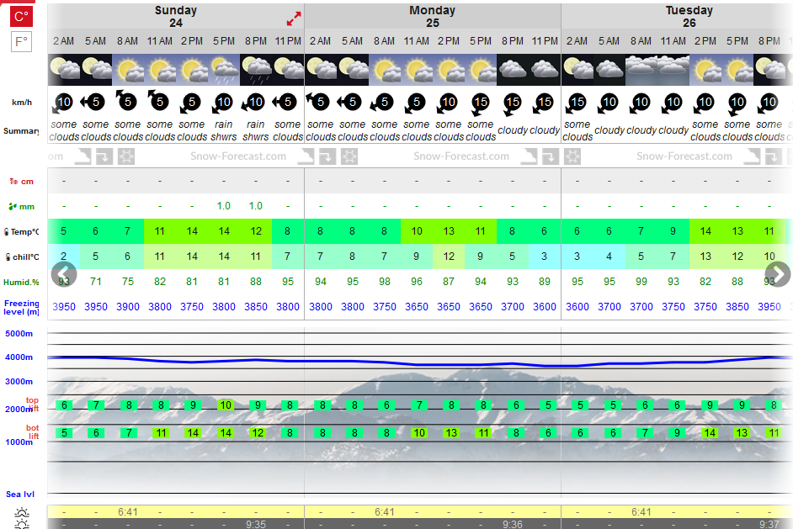The image size is (793, 529).
Task: Click Sunday 5 AM wind 5 arrow icon
Action: point(94,103)
